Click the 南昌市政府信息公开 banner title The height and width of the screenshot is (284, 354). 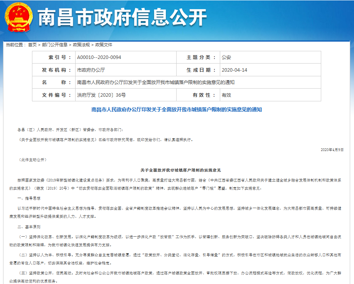tap(122, 18)
